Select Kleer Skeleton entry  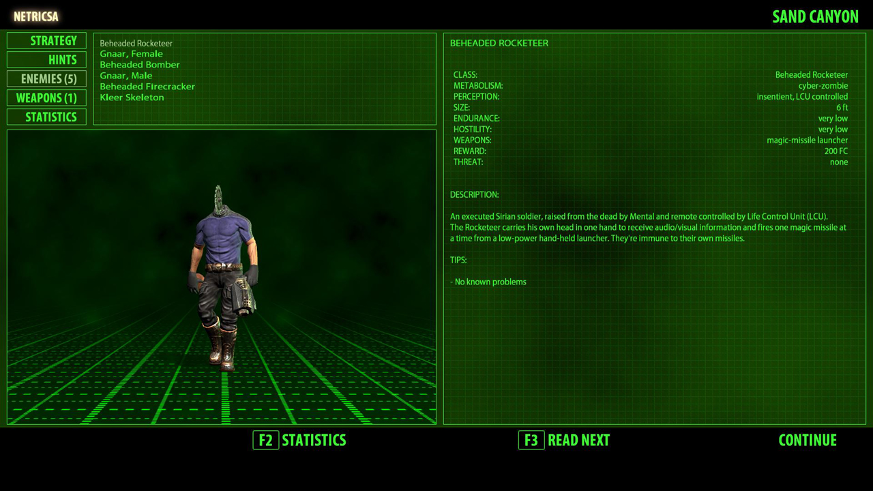(132, 98)
